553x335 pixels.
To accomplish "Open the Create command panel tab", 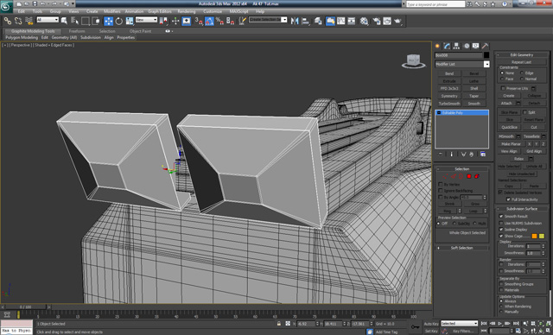I will (x=438, y=46).
